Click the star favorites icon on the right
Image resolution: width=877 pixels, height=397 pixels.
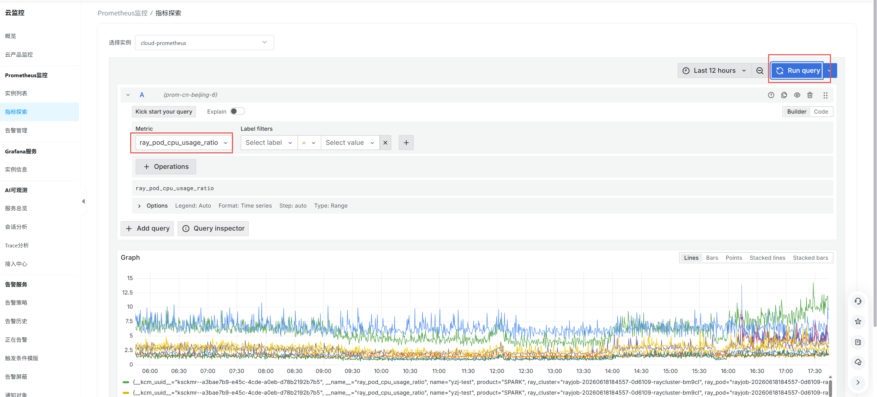pos(858,322)
